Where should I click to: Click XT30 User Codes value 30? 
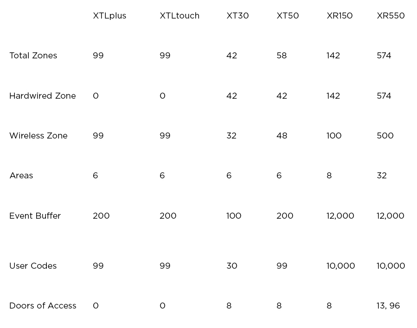(x=232, y=266)
